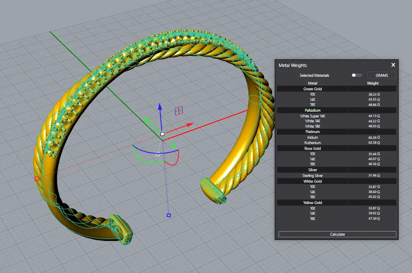Select the Ruthenium row
The height and width of the screenshot is (273, 412).
(x=337, y=142)
